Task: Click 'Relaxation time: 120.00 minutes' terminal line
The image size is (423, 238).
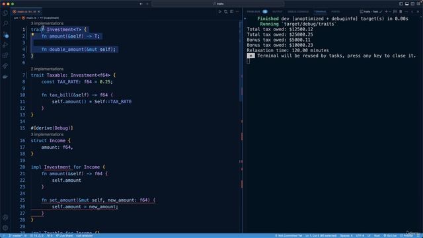Action: point(288,50)
